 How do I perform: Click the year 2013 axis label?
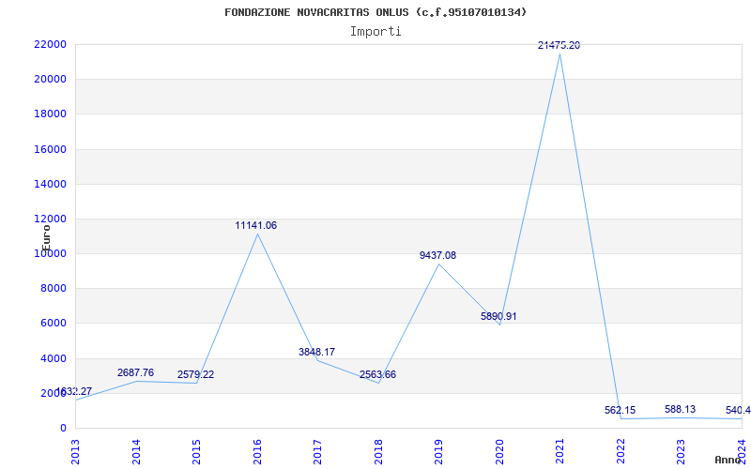tap(75, 451)
